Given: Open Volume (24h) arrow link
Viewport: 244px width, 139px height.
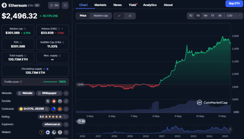Looking at the screenshot, I should point(62,29).
